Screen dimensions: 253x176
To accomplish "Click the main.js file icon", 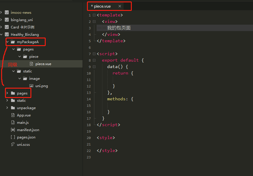I will 13,123.
